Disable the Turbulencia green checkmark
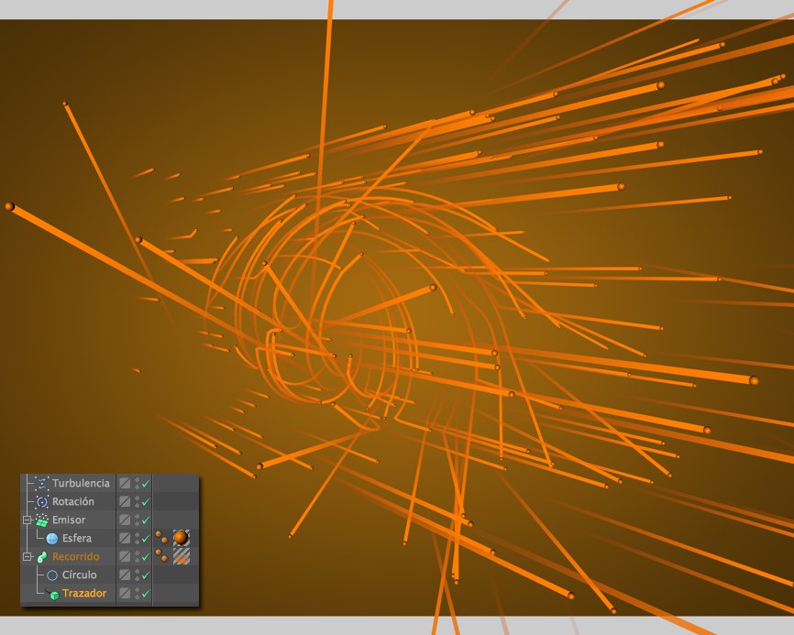Viewport: 794px width, 635px height. click(146, 483)
